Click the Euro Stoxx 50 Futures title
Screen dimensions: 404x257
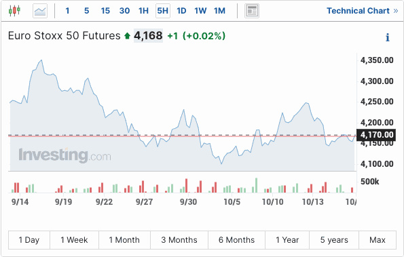tap(64, 36)
